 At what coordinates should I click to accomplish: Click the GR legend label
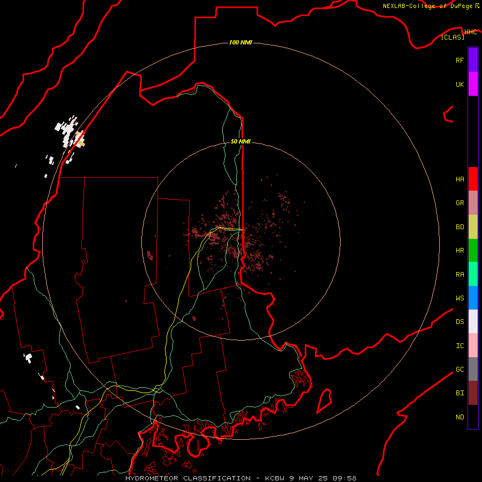[460, 203]
